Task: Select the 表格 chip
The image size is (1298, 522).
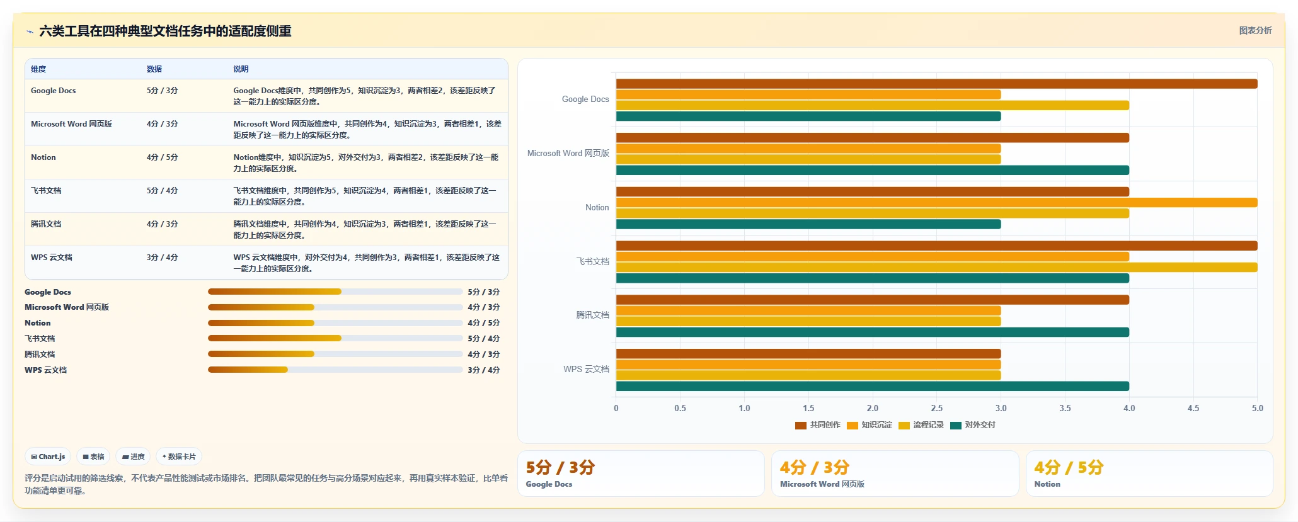Action: pyautogui.click(x=93, y=457)
